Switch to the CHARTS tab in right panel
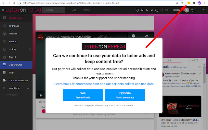 click(194, 60)
